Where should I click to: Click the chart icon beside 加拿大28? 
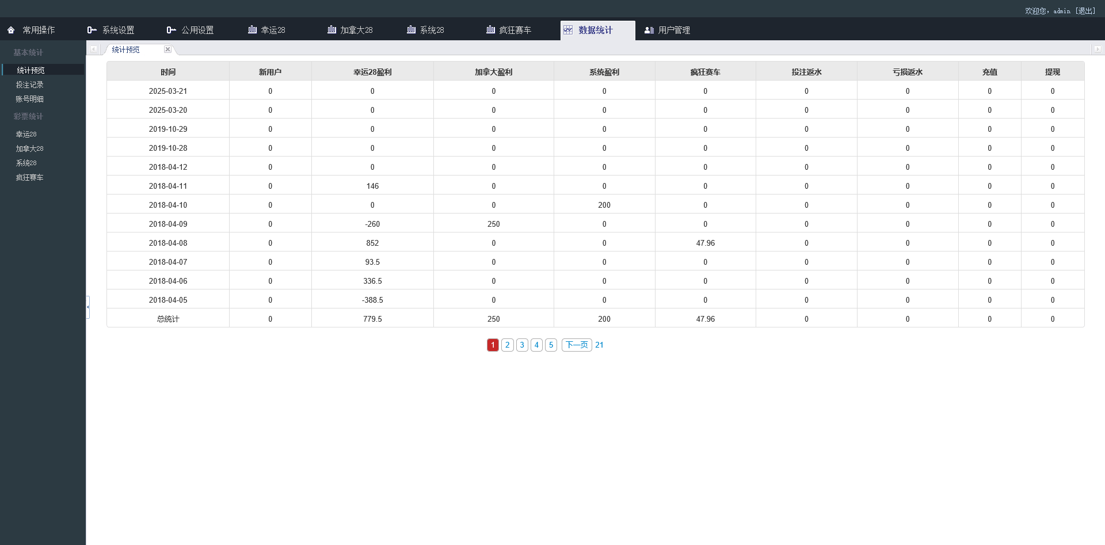click(x=331, y=29)
